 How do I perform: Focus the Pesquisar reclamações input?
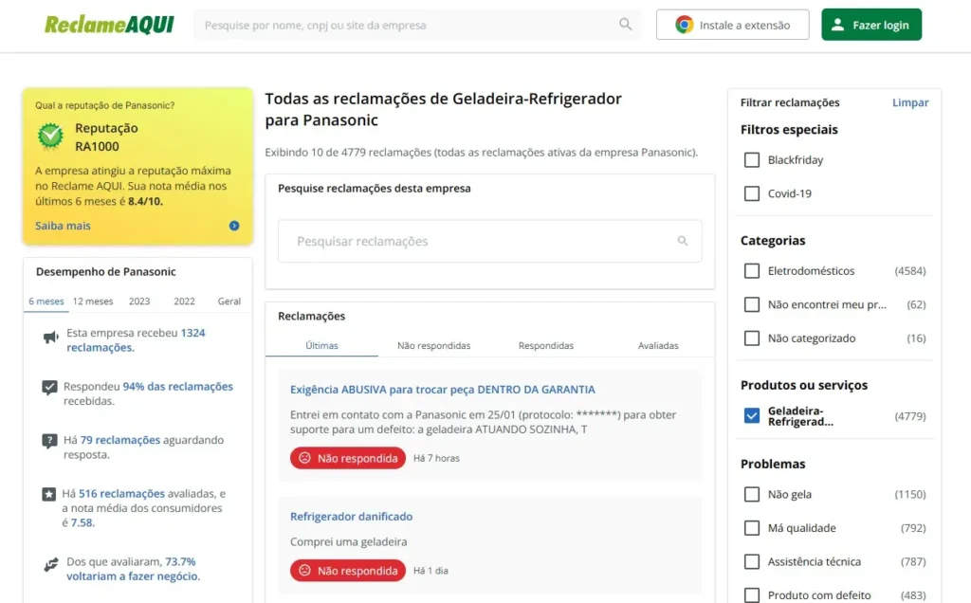490,241
